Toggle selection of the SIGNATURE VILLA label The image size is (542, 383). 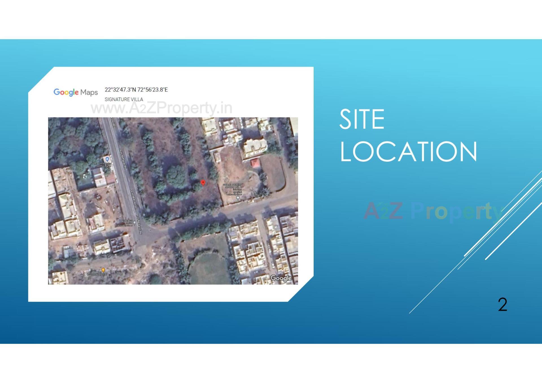pyautogui.click(x=123, y=99)
